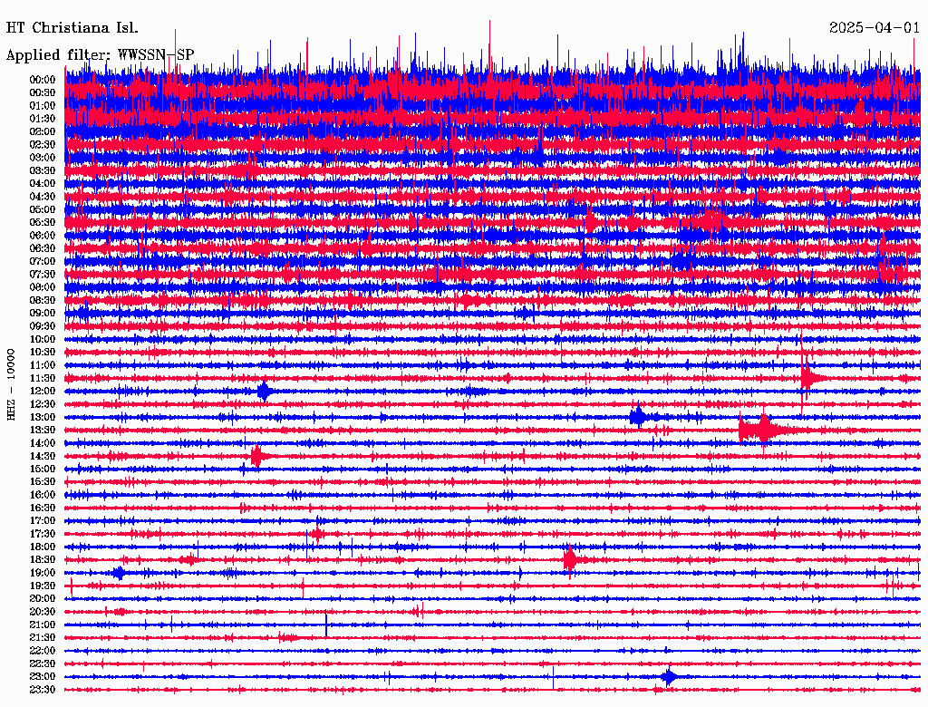This screenshot has width=928, height=707.
Task: Select the 06:00 time label
Action: pyautogui.click(x=43, y=236)
